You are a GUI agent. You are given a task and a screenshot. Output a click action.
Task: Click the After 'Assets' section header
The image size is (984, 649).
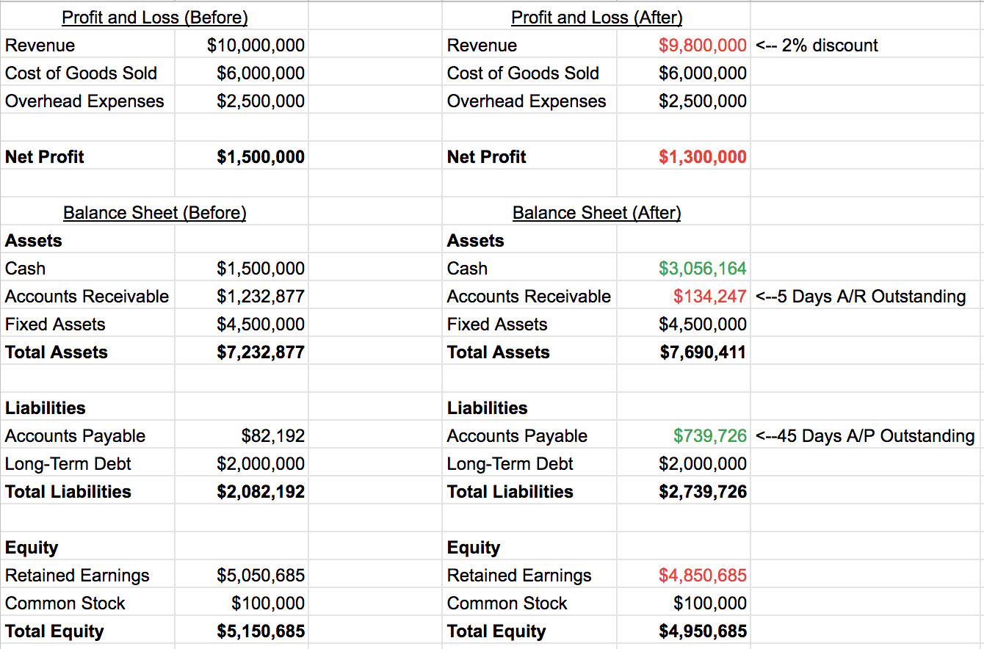click(x=476, y=241)
